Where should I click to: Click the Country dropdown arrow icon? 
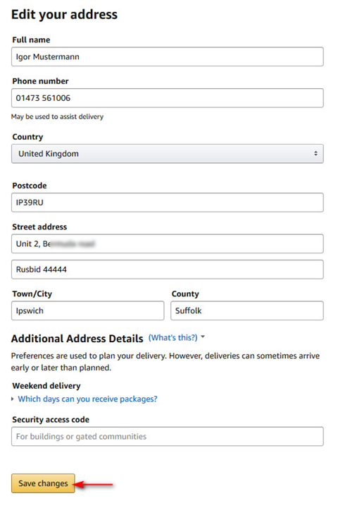(x=315, y=154)
